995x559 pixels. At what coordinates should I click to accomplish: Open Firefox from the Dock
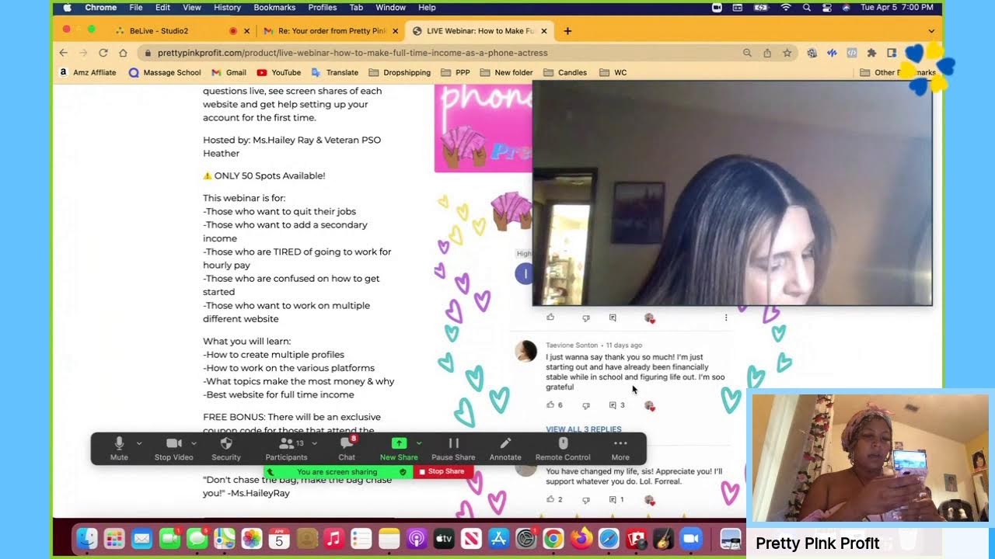tap(581, 538)
